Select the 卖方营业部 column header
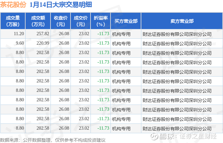Image resolution: width=223 pixels, height=143 pixels. click(182, 21)
